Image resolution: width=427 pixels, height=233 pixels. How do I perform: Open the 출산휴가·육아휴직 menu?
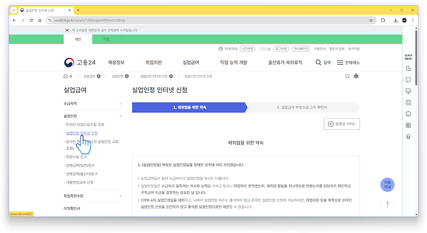285,62
